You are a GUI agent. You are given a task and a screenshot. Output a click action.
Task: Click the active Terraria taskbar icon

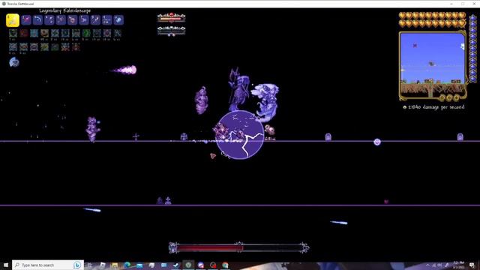[x=188, y=265]
